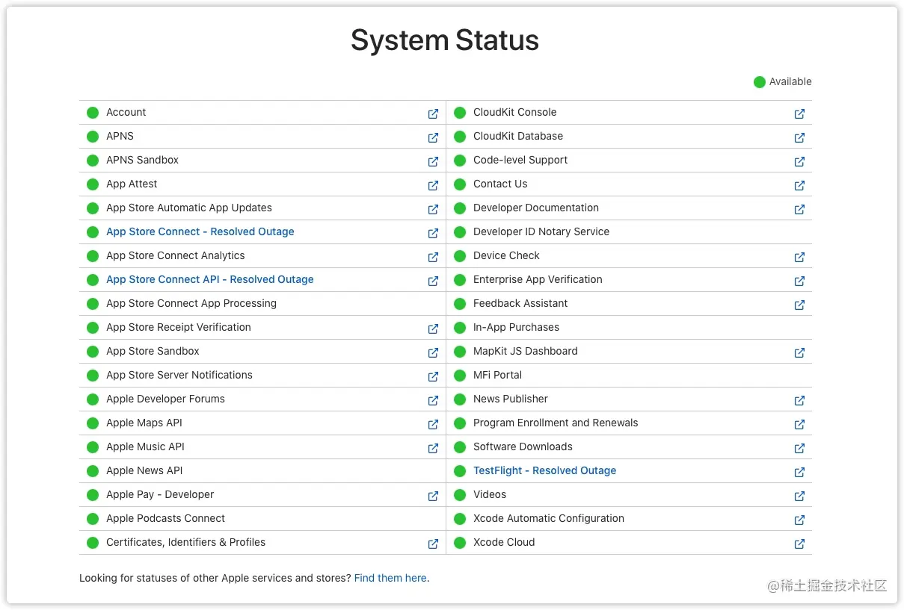Open the external link icon for CloudKit Console
This screenshot has width=904, height=610.
pos(799,113)
